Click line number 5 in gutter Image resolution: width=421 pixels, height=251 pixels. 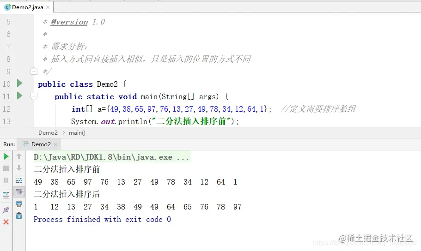[x=9, y=22]
